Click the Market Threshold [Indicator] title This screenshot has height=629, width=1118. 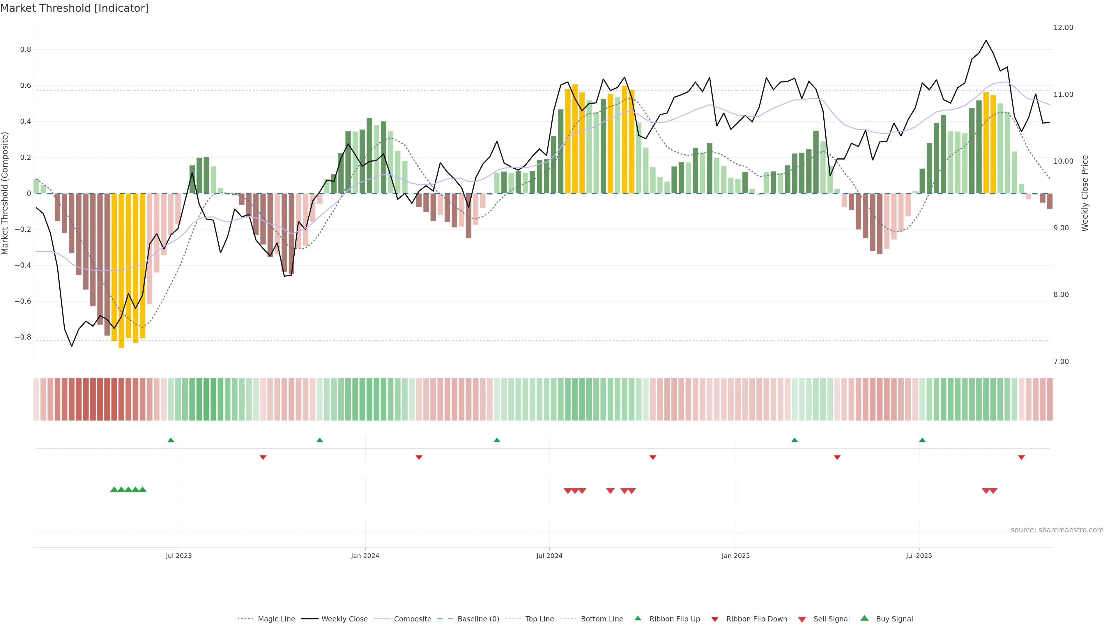(x=74, y=8)
